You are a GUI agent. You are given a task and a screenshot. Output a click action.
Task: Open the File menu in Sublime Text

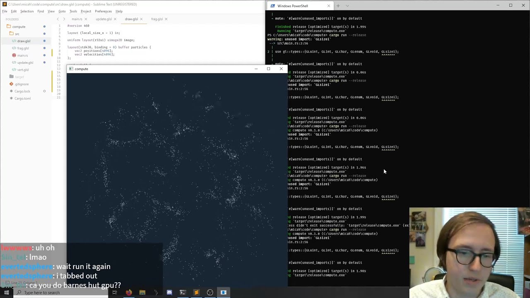click(x=5, y=11)
